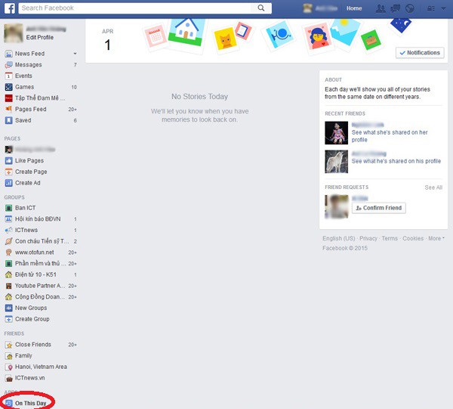
Task: Click the Like Pages icon
Action: point(8,160)
